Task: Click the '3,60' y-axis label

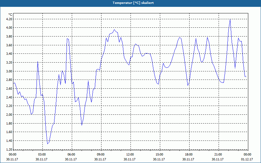Action: (x=9, y=45)
